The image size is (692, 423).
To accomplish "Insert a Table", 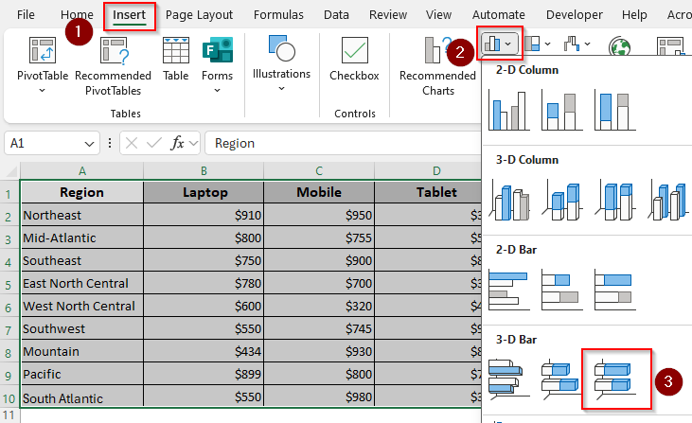I will 176,59.
